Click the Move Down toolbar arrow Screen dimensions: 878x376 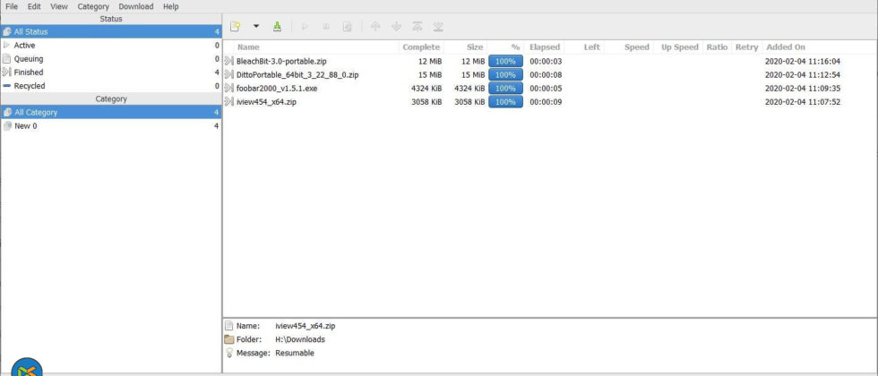(396, 26)
